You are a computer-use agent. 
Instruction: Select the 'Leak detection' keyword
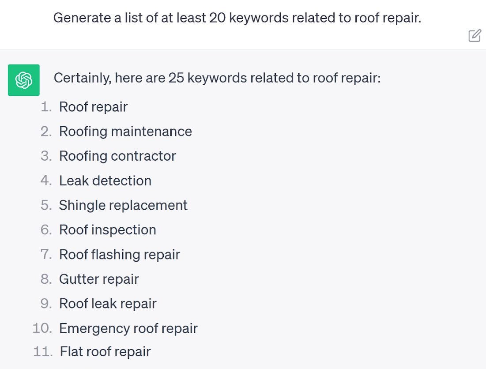[105, 181]
